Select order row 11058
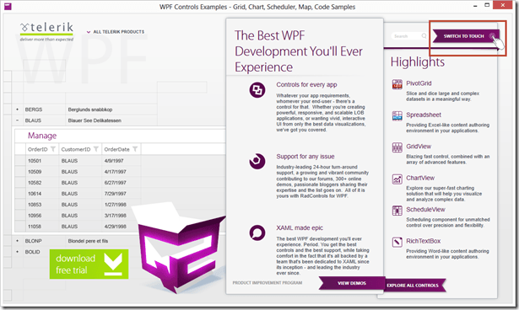The image size is (519, 310). 78,227
